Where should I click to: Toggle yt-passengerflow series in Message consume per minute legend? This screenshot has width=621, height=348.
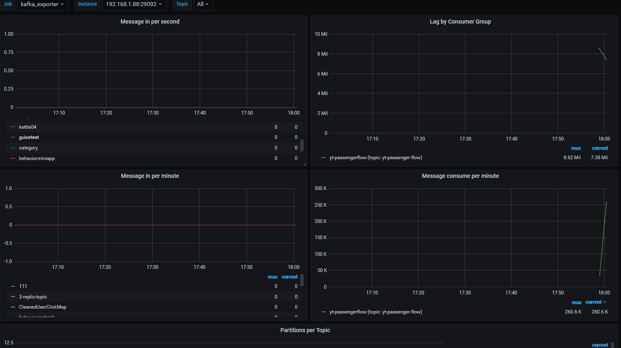(376, 312)
